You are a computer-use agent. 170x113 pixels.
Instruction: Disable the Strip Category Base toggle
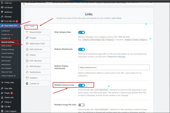[x=81, y=32]
